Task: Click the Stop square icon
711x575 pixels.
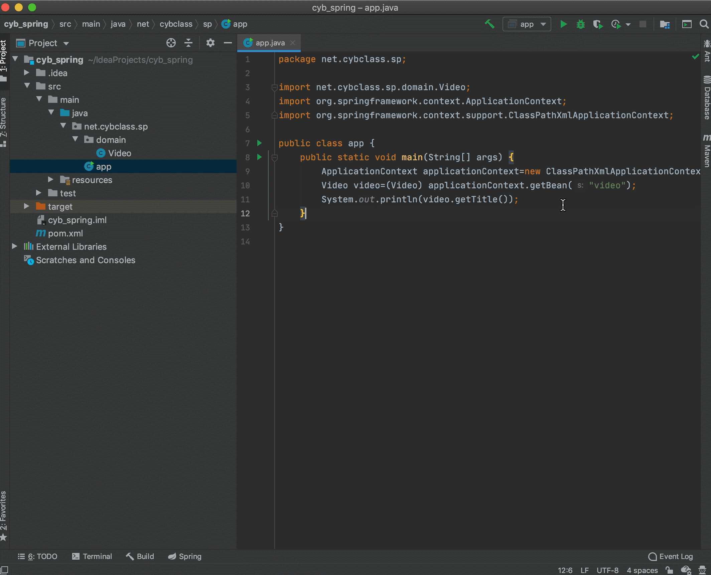Action: [x=643, y=24]
